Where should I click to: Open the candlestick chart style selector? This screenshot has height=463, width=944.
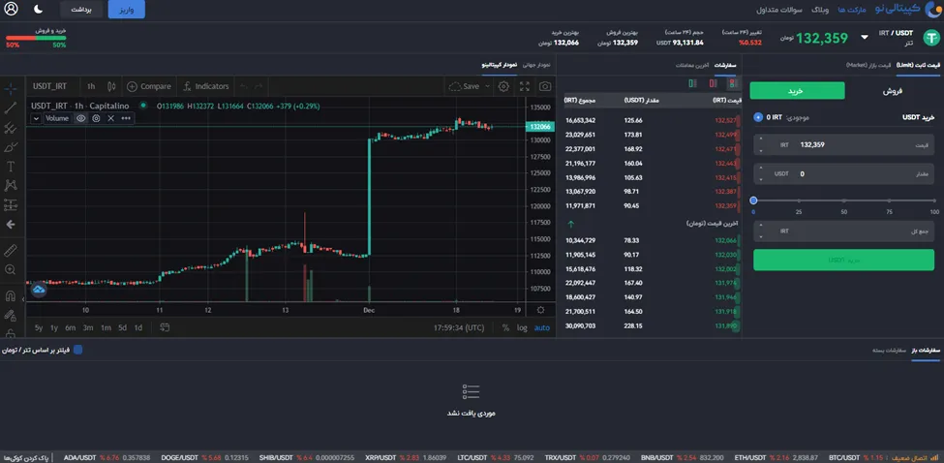[x=110, y=86]
